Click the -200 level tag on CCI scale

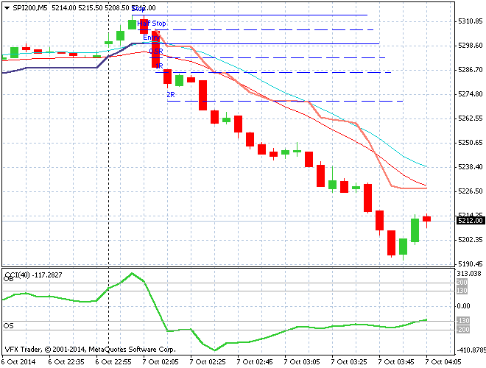pos(462,329)
